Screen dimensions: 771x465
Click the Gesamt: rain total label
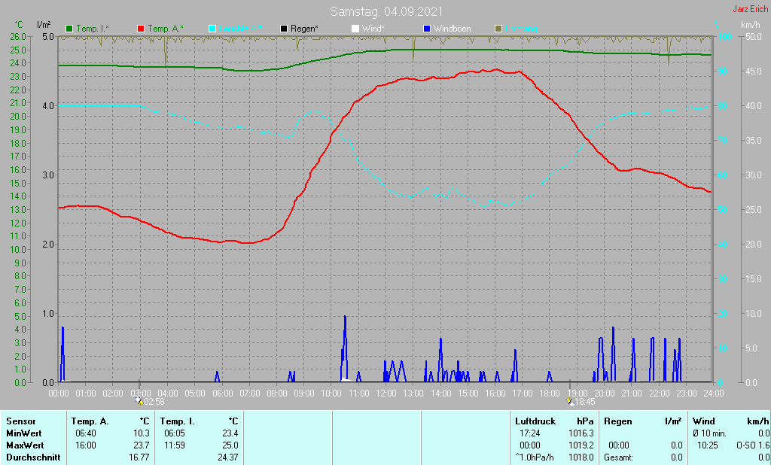[619, 457]
